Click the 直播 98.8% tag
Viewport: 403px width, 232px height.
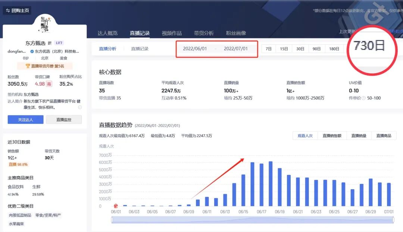click(18, 164)
